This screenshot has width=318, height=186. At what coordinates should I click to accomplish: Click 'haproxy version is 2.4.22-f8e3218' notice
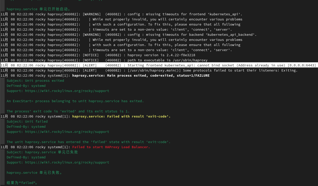pyautogui.click(x=161, y=55)
